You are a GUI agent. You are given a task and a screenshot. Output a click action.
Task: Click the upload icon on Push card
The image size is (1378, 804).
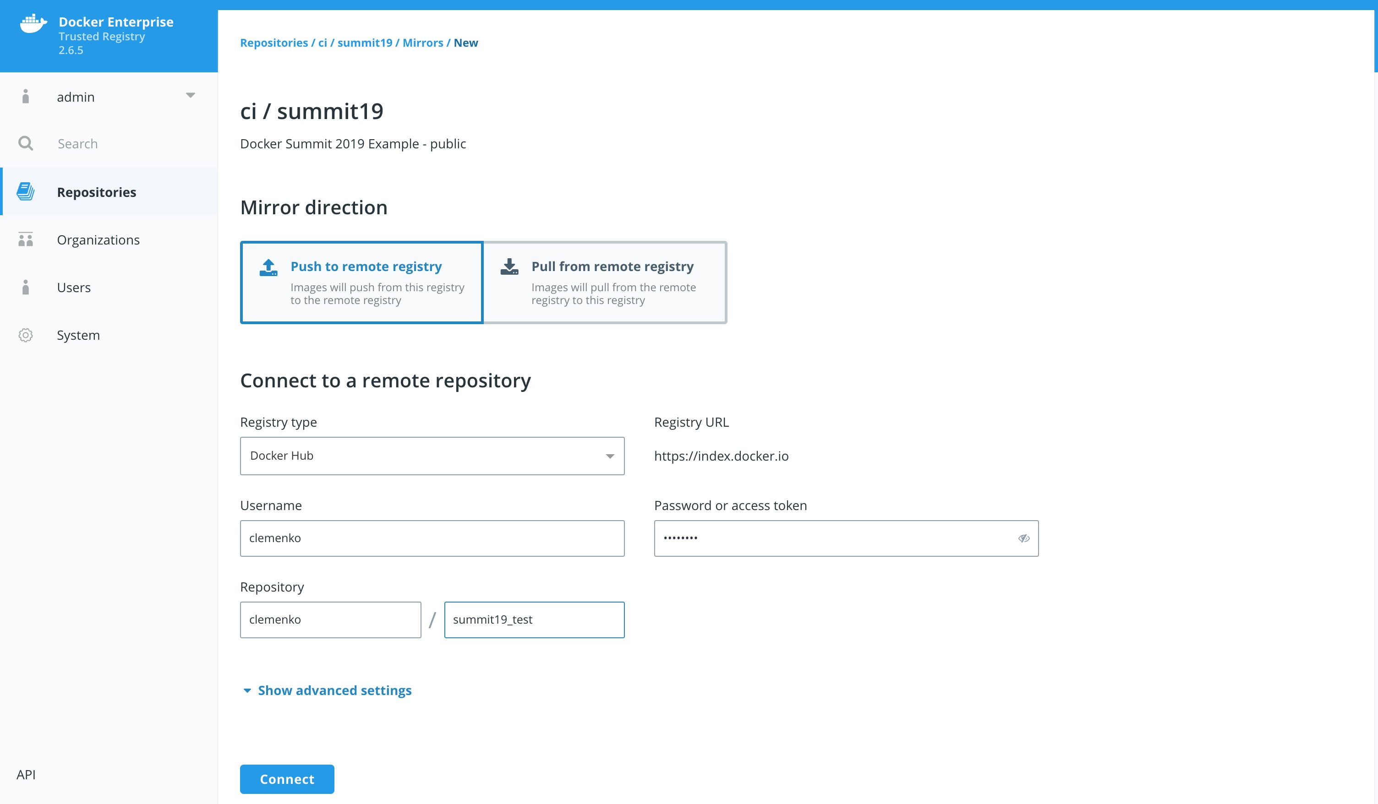coord(268,267)
